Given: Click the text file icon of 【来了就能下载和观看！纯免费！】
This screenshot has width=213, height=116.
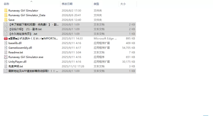Looking at the screenshot, I should (6, 24).
